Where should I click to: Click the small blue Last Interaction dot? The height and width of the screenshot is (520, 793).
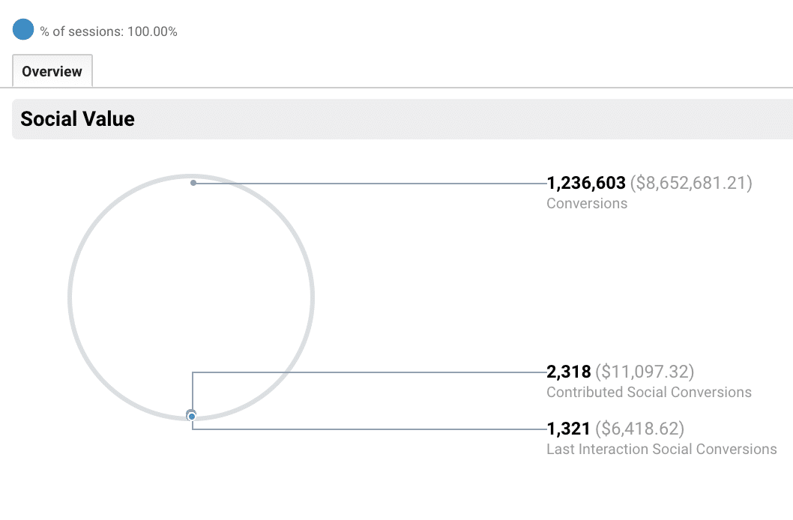[192, 417]
